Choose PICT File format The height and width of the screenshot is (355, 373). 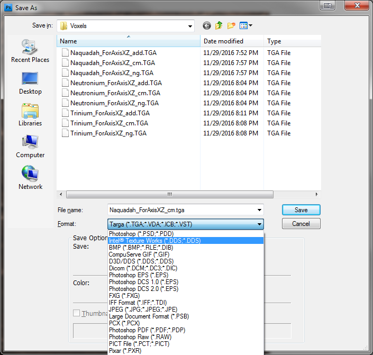pyautogui.click(x=186, y=344)
